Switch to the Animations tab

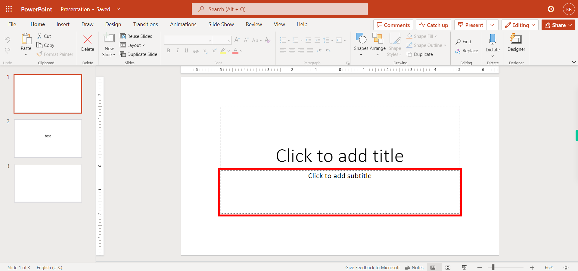(x=183, y=24)
